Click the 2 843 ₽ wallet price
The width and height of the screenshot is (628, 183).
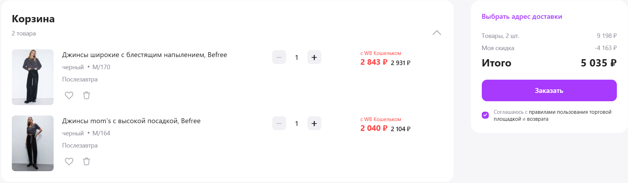[x=374, y=62]
